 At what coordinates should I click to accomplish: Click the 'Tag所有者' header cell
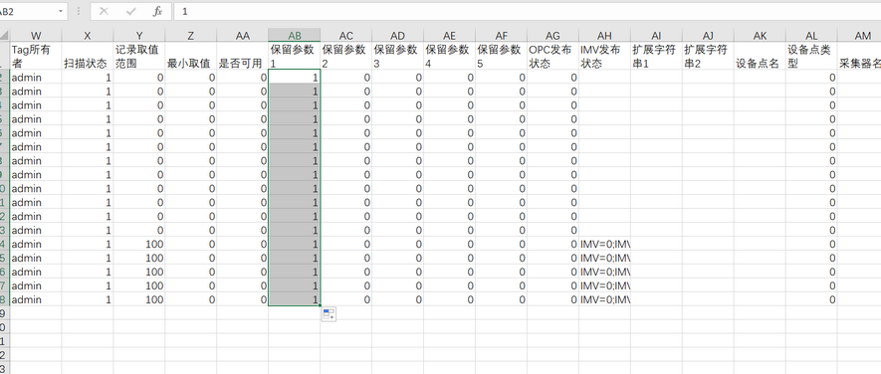tap(36, 56)
